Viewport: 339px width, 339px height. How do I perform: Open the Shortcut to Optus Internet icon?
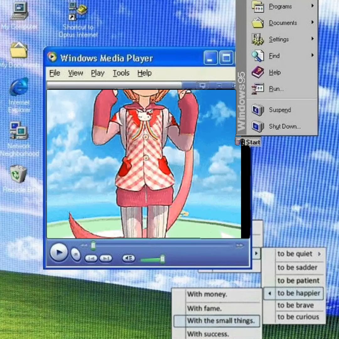78,13
